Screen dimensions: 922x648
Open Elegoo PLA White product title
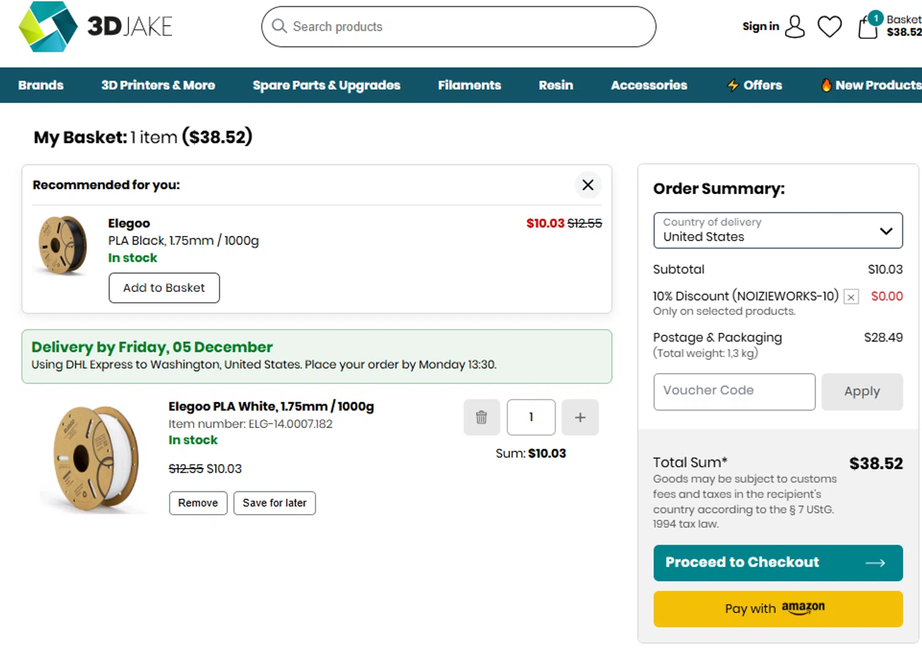(271, 407)
